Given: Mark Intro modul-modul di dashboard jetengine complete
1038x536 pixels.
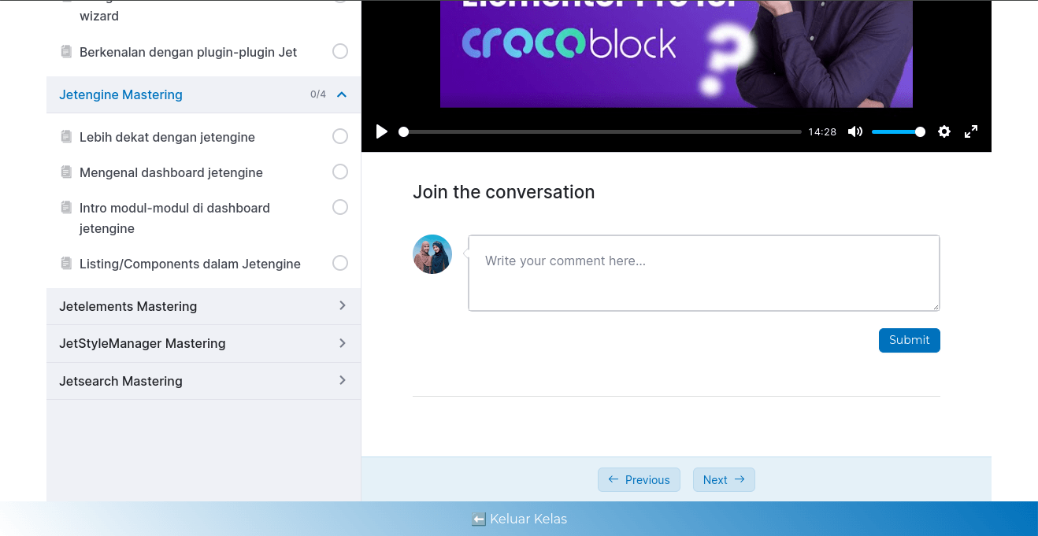Looking at the screenshot, I should pyautogui.click(x=340, y=207).
